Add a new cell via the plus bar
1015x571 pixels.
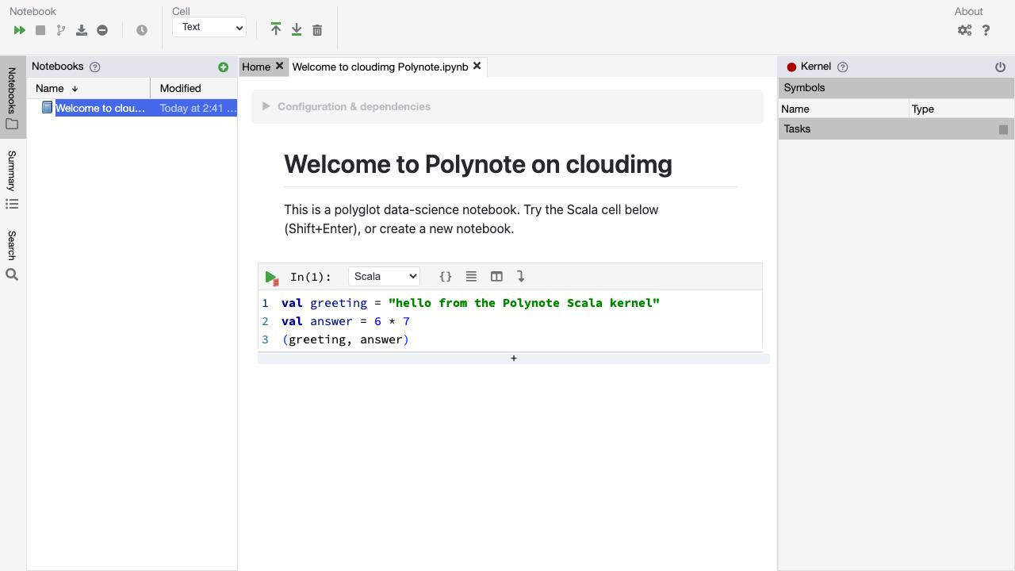(514, 358)
